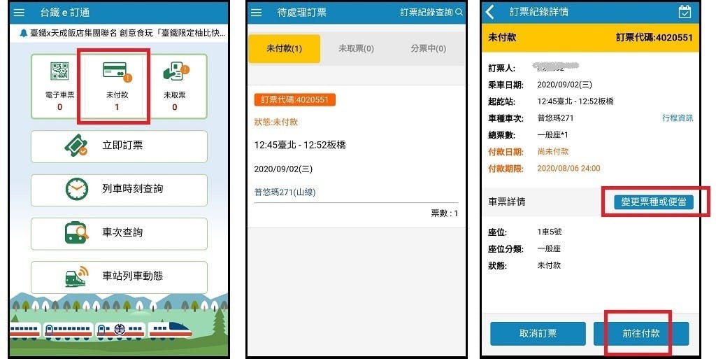Tap the 變更票種或便當 button

click(x=654, y=202)
